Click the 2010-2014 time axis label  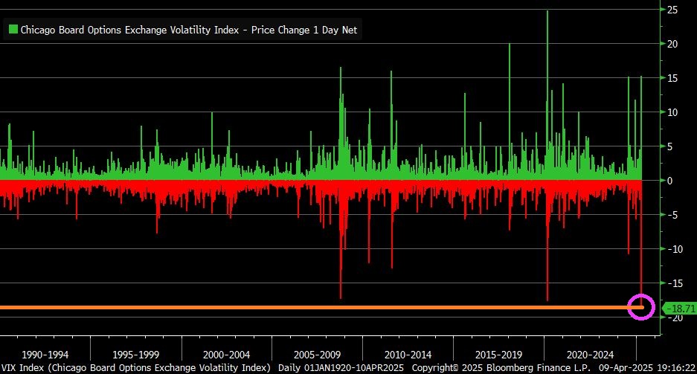[408, 355]
